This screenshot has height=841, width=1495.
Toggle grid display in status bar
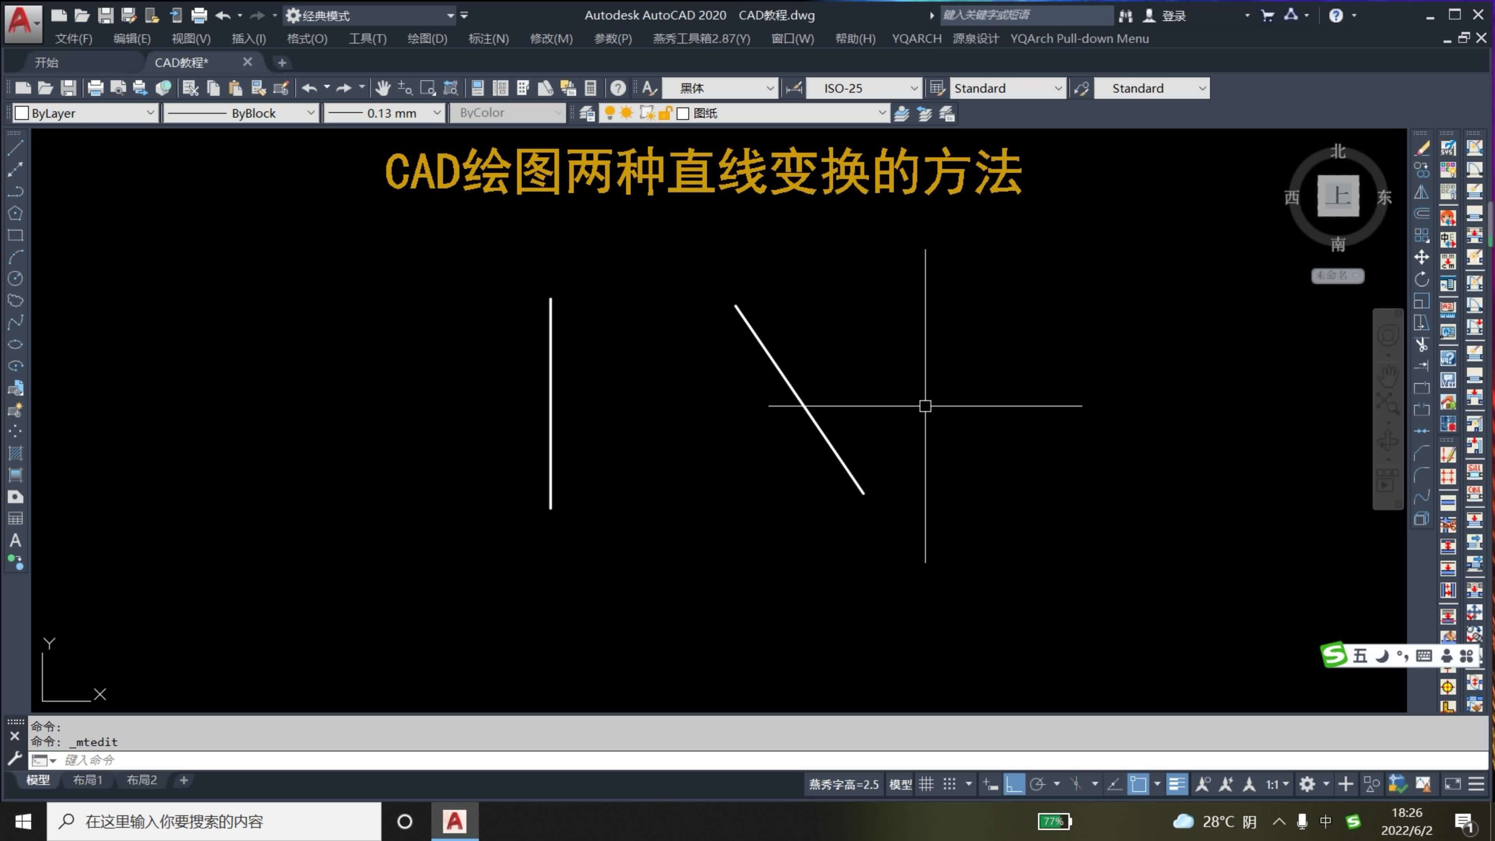click(x=927, y=783)
